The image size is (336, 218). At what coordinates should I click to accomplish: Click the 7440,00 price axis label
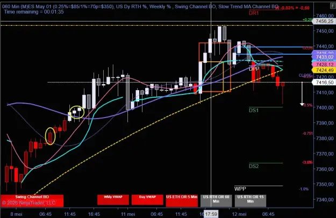click(x=324, y=46)
